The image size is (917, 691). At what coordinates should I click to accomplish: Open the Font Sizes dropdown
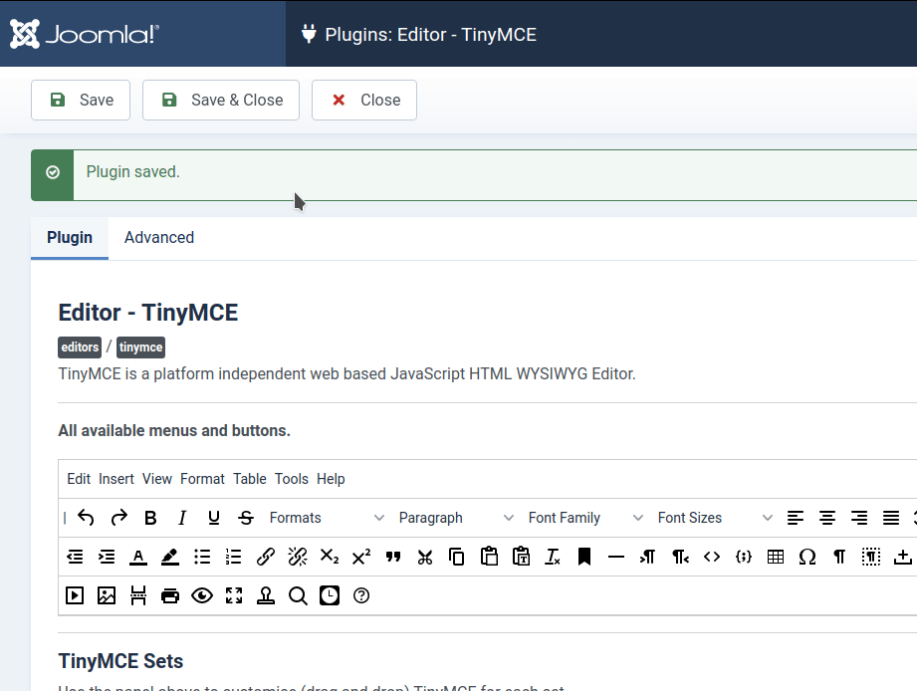coord(715,518)
